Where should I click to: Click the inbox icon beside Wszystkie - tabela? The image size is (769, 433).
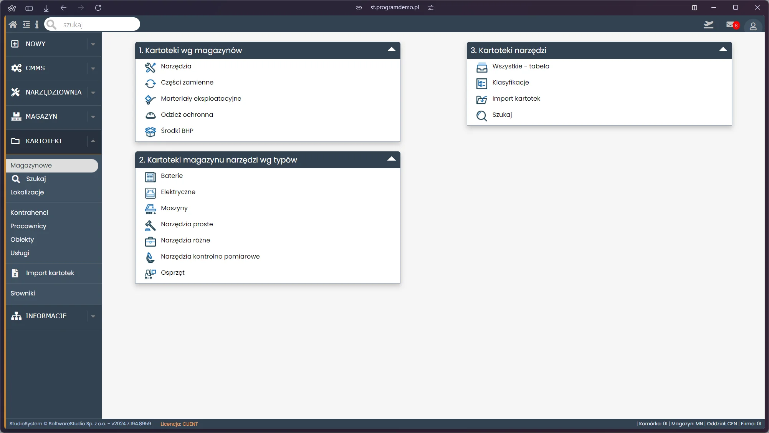481,67
